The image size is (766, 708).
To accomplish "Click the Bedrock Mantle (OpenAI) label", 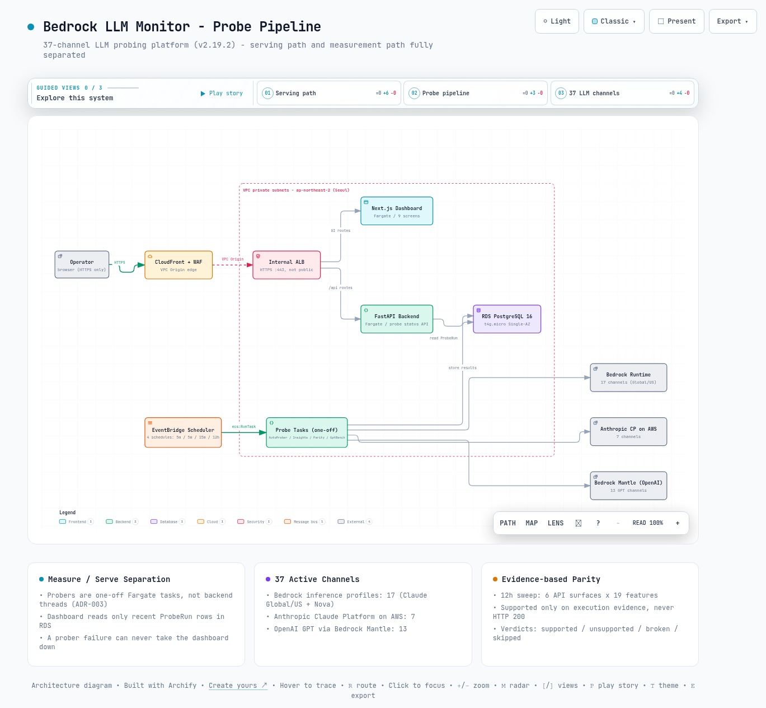I will pyautogui.click(x=628, y=483).
